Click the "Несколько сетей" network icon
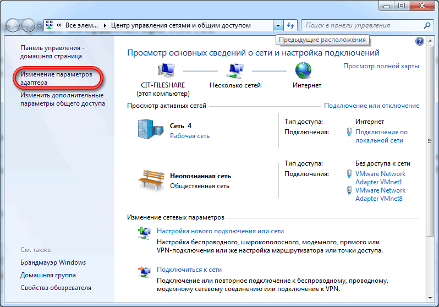The height and width of the screenshot is (307, 439). [234, 70]
